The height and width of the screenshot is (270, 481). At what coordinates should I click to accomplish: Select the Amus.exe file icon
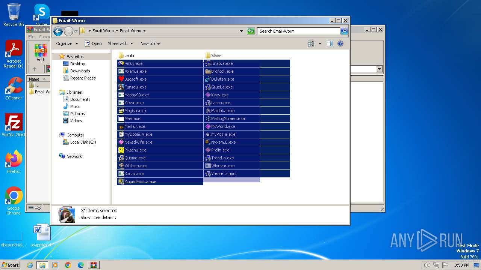(x=121, y=63)
